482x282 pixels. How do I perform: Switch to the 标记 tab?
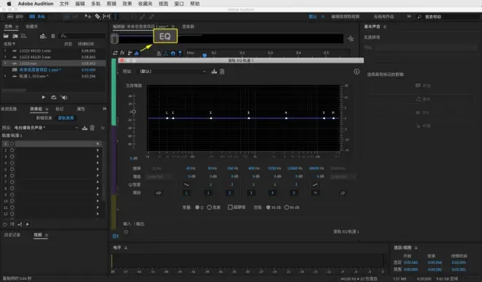pyautogui.click(x=59, y=109)
